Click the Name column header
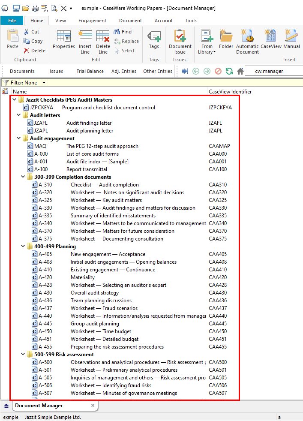Image resolution: width=303 pixels, height=421 pixels. pos(109,92)
